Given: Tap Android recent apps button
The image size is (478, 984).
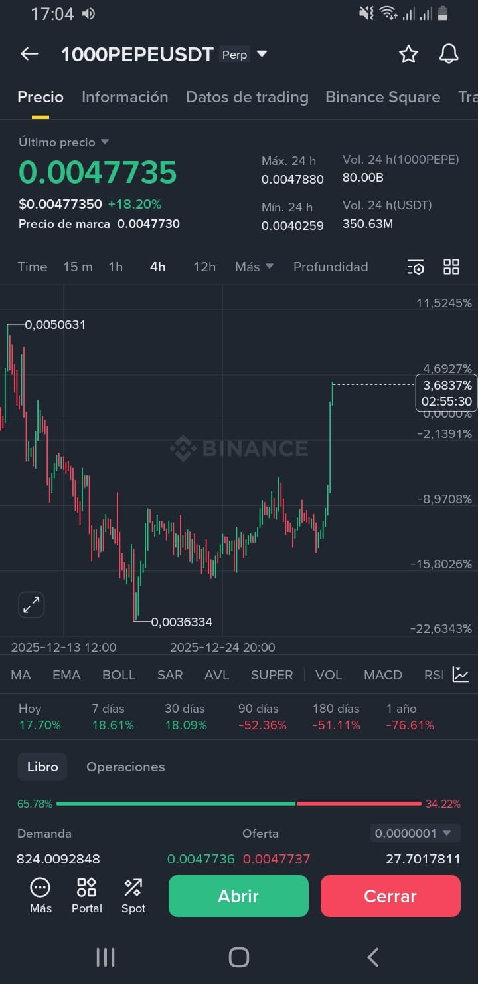Looking at the screenshot, I should (x=106, y=957).
